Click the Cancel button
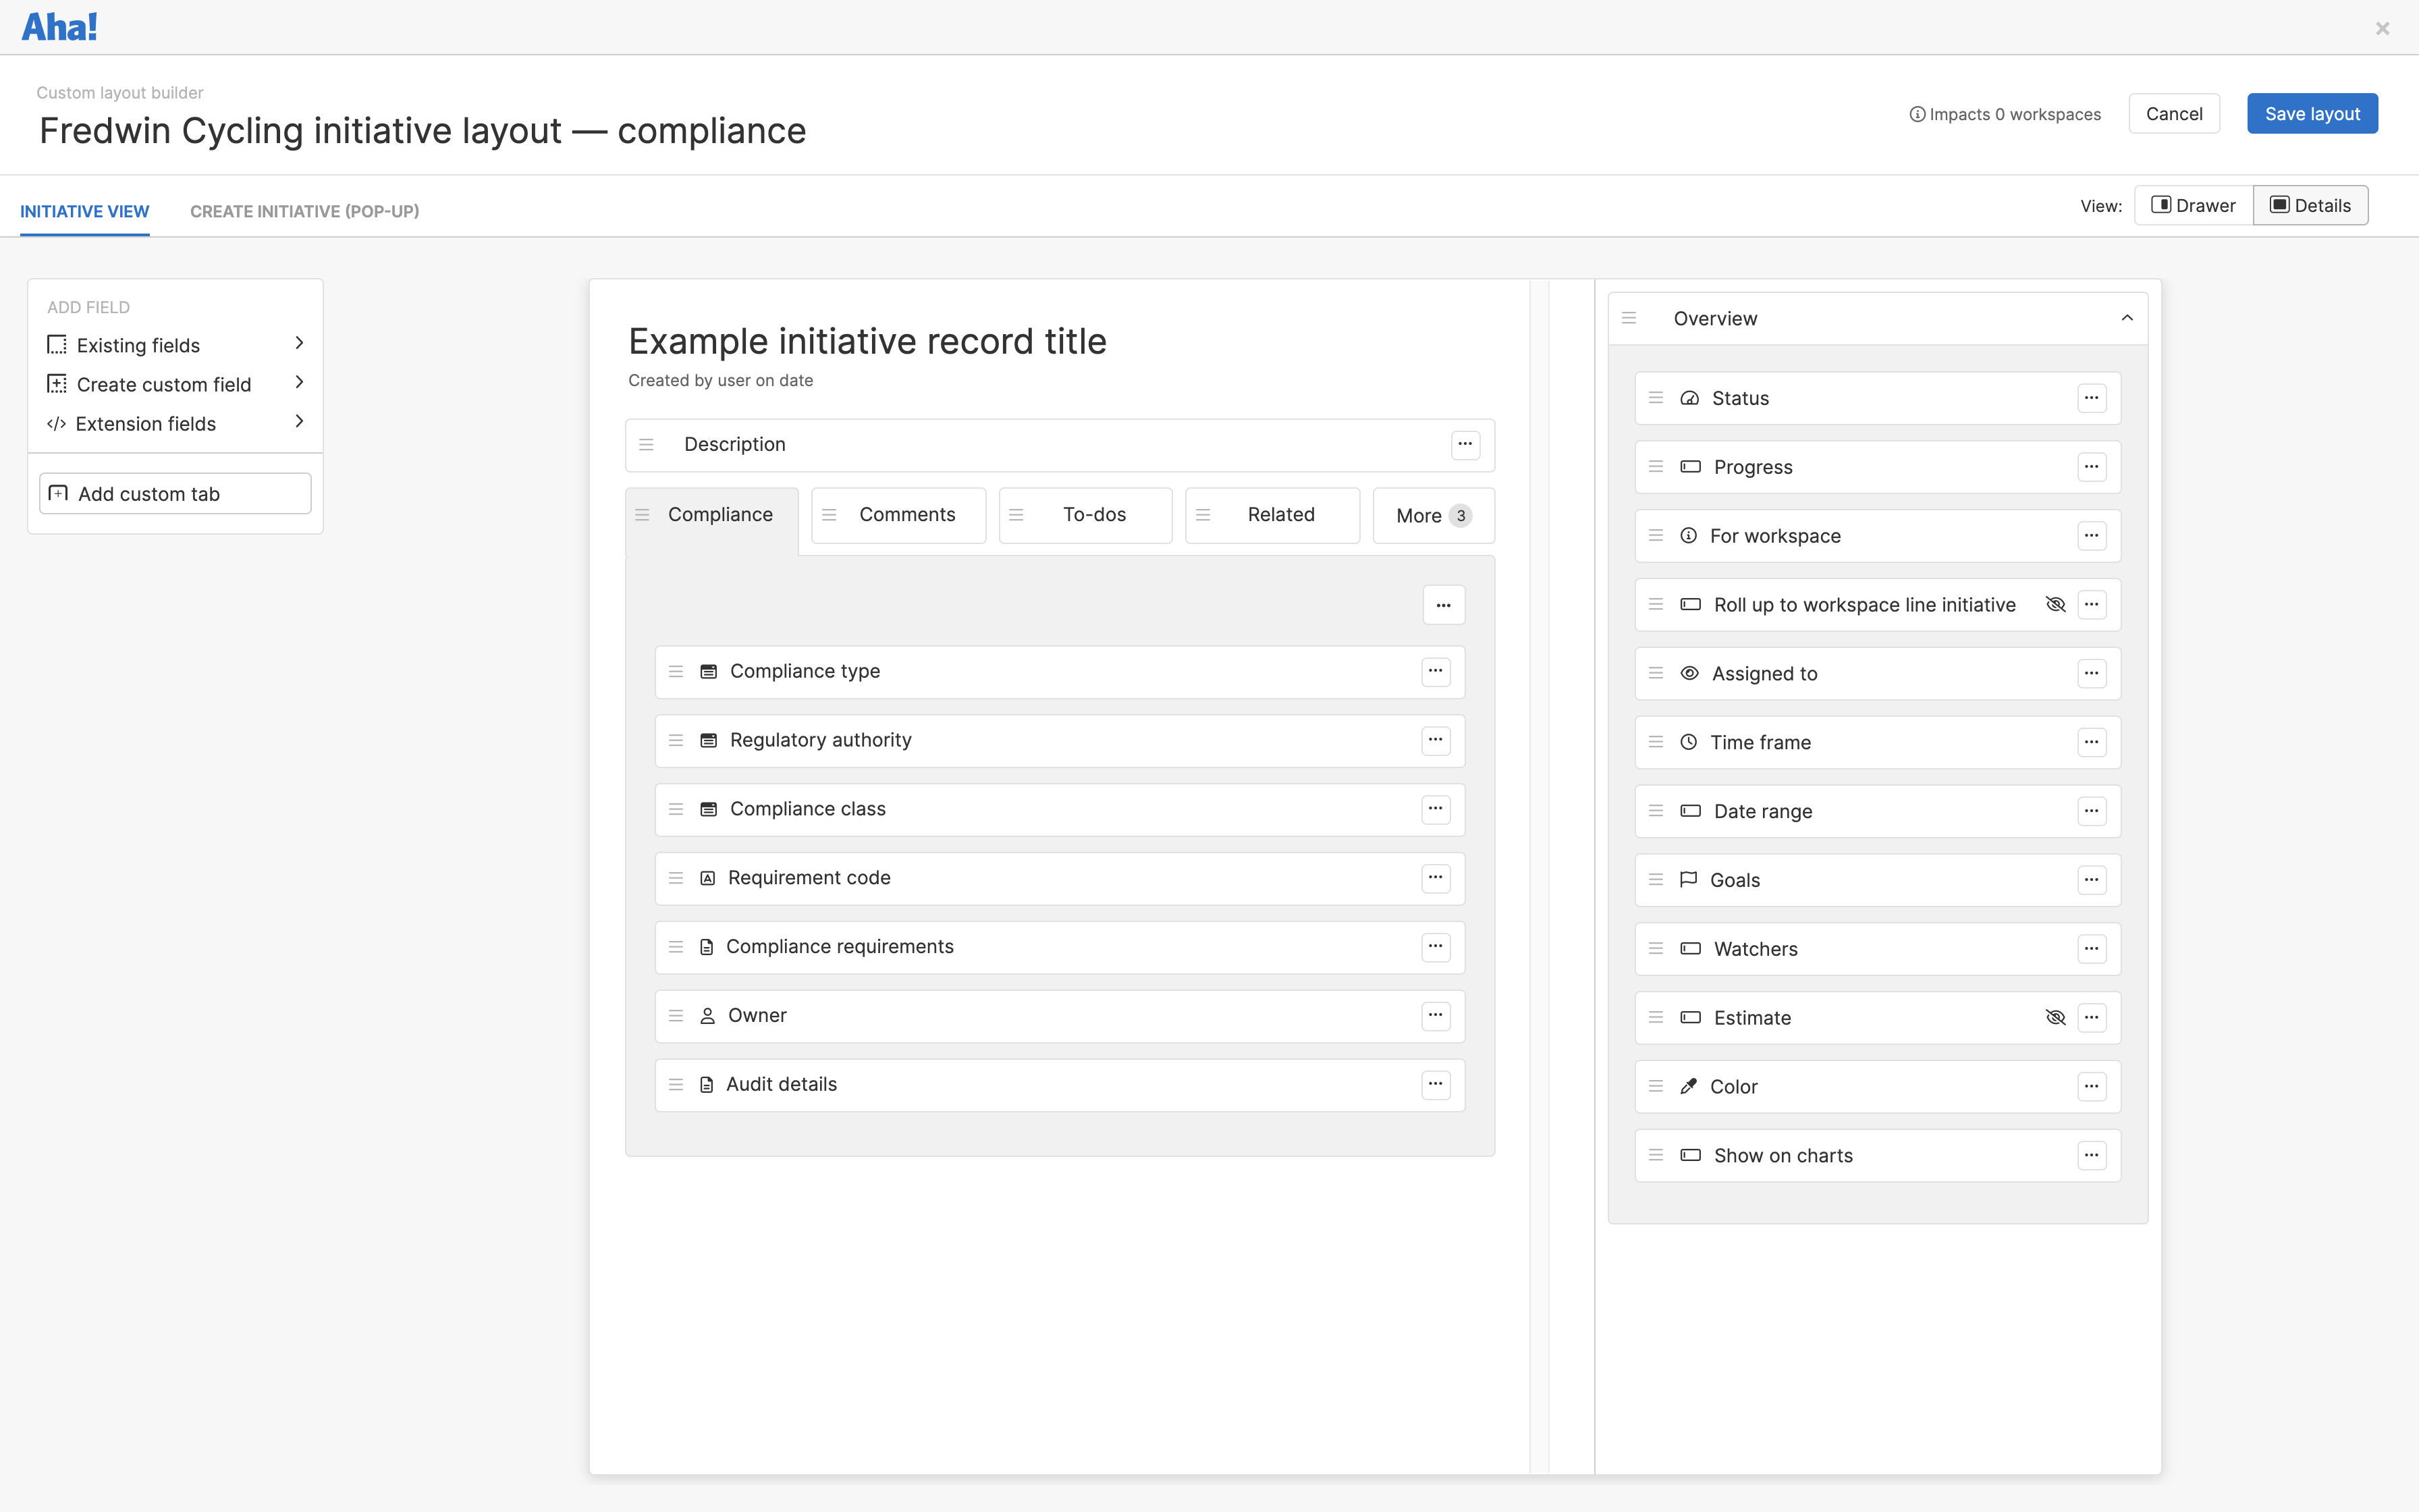This screenshot has width=2419, height=1512. pyautogui.click(x=2173, y=113)
